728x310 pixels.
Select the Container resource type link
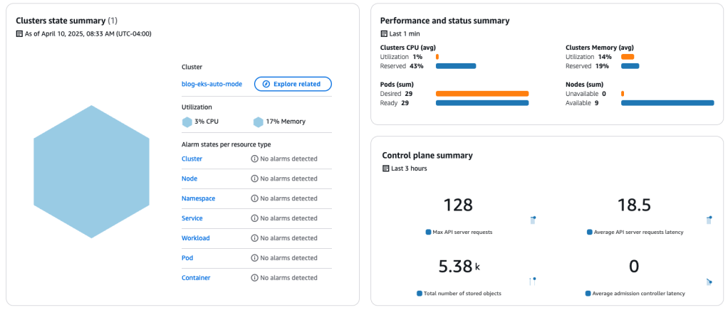(x=196, y=278)
